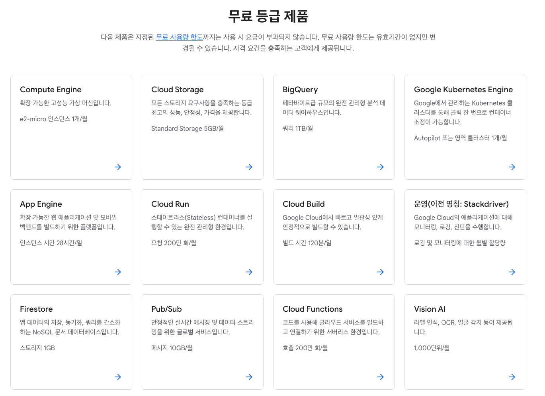545x396 pixels.
Task: Open the Cloud Build card title
Action: pyautogui.click(x=304, y=204)
